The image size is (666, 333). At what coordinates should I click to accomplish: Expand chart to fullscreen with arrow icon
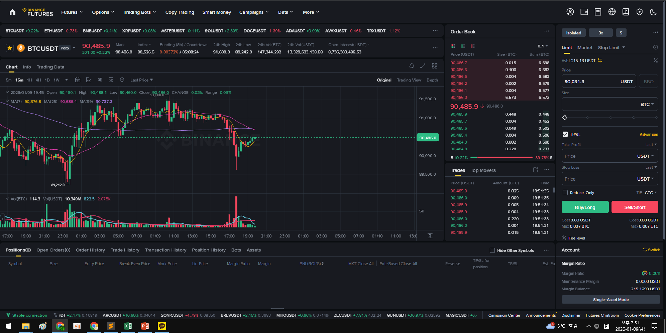pos(423,66)
